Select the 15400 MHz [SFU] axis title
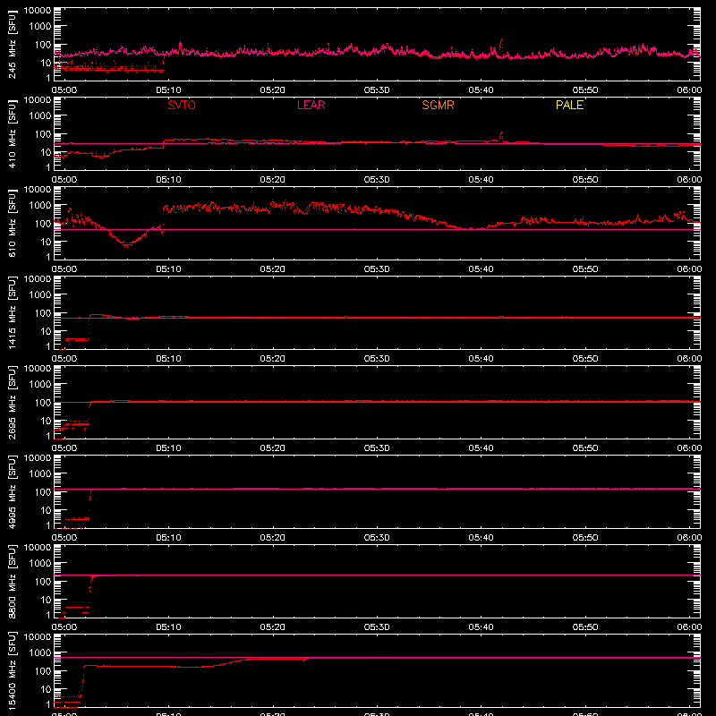Image resolution: width=716 pixels, height=716 pixels. pos(12,671)
